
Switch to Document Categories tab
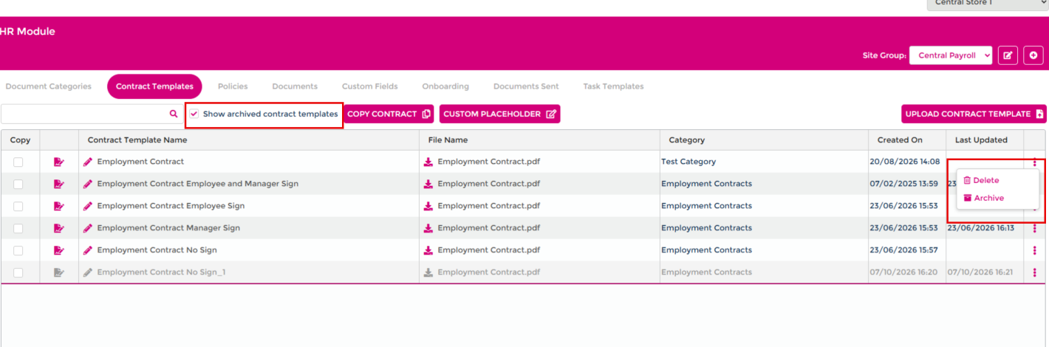(49, 86)
